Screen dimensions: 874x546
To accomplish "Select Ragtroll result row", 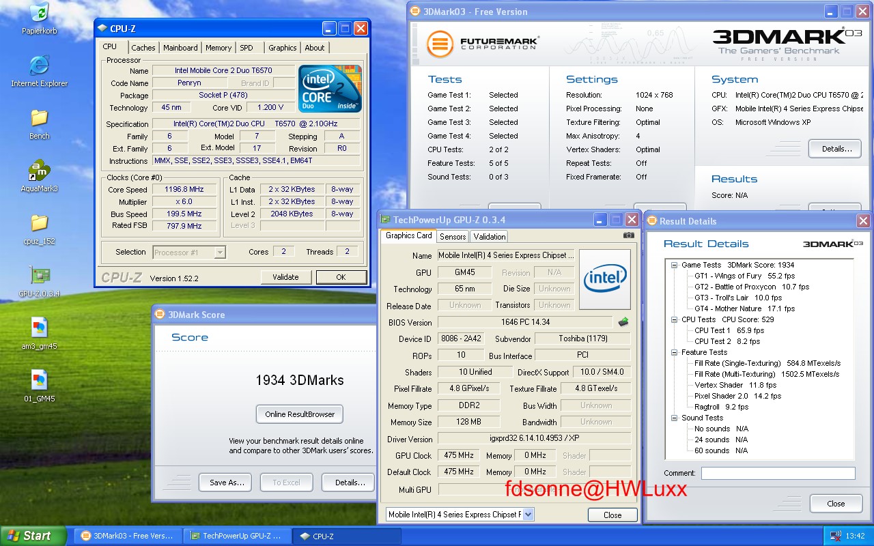I will (722, 407).
